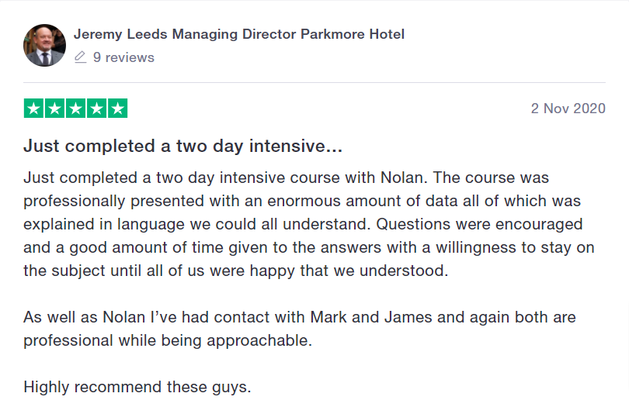
Task: Click the word 'James' in the second paragraph
Action: (x=408, y=317)
